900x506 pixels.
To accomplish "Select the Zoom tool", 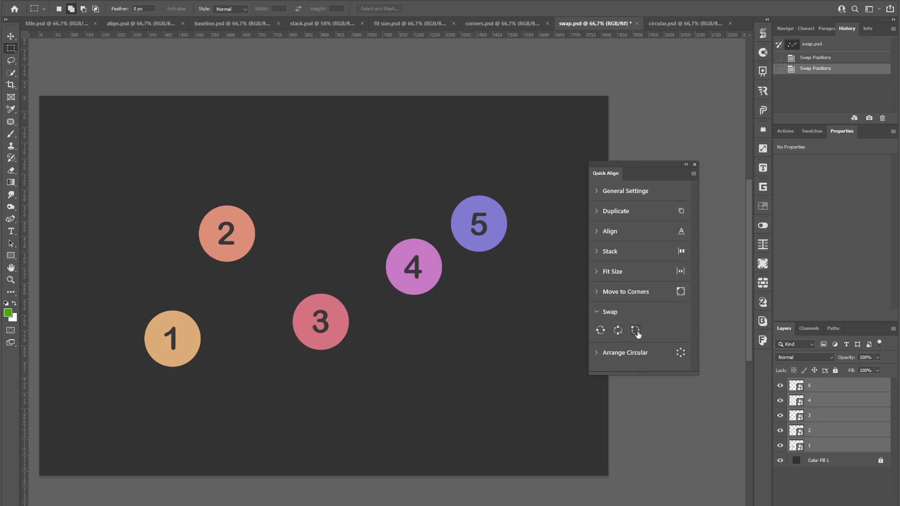I will tap(11, 280).
